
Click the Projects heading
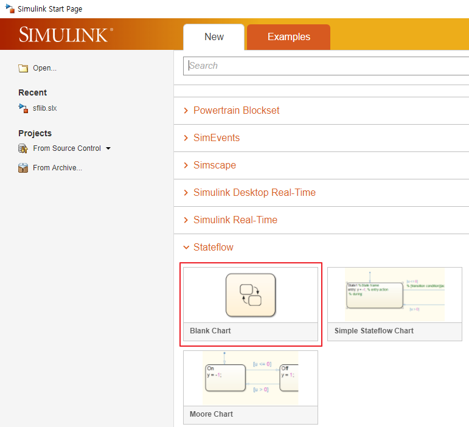point(35,133)
